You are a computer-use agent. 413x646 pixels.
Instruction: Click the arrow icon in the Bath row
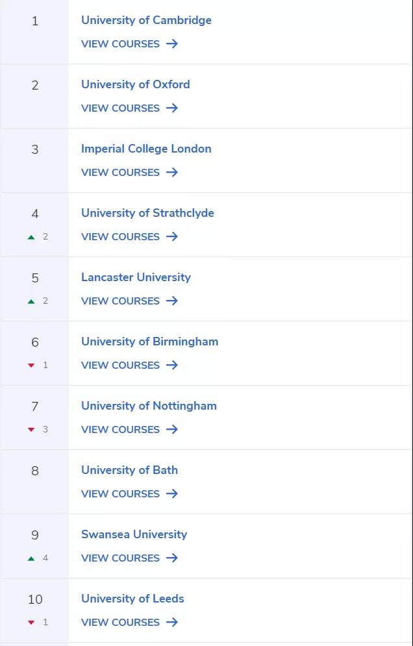172,493
